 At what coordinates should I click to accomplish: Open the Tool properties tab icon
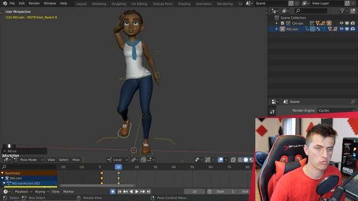coord(272,112)
